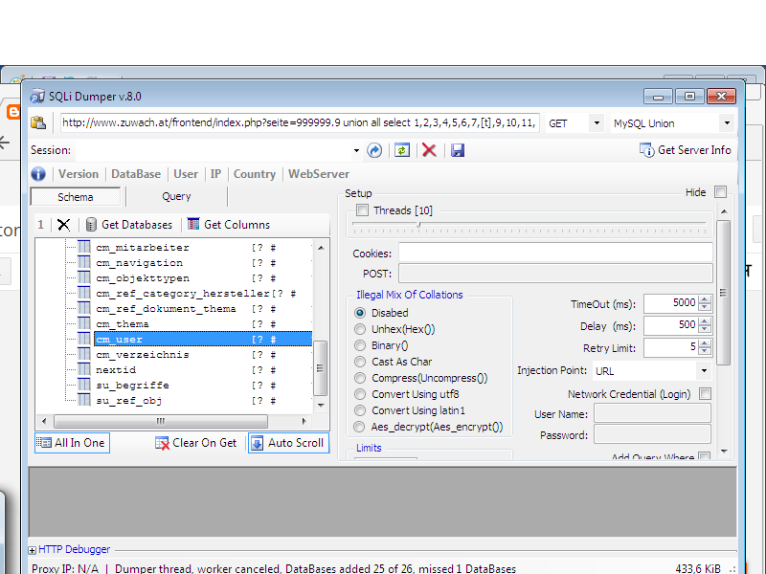Expand the HTTP Debugger section
Screen dimensions: 766x574
pos(33,550)
